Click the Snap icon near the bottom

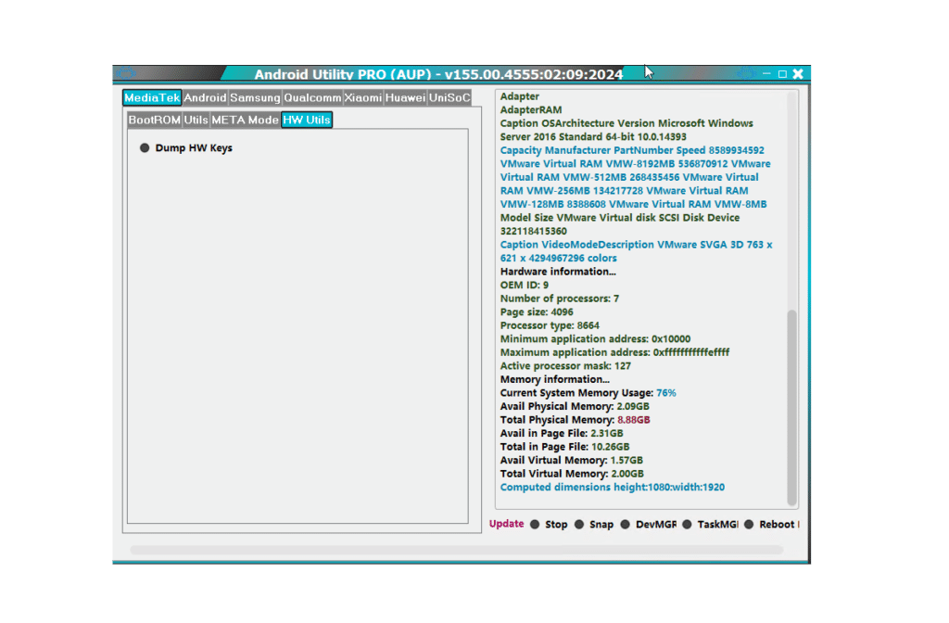[579, 524]
